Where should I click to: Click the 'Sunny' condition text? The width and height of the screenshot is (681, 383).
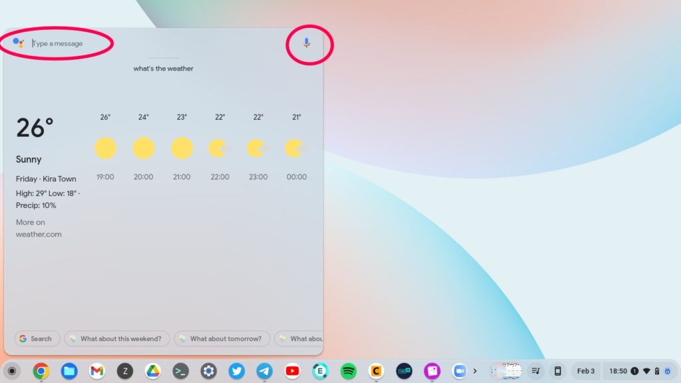29,160
